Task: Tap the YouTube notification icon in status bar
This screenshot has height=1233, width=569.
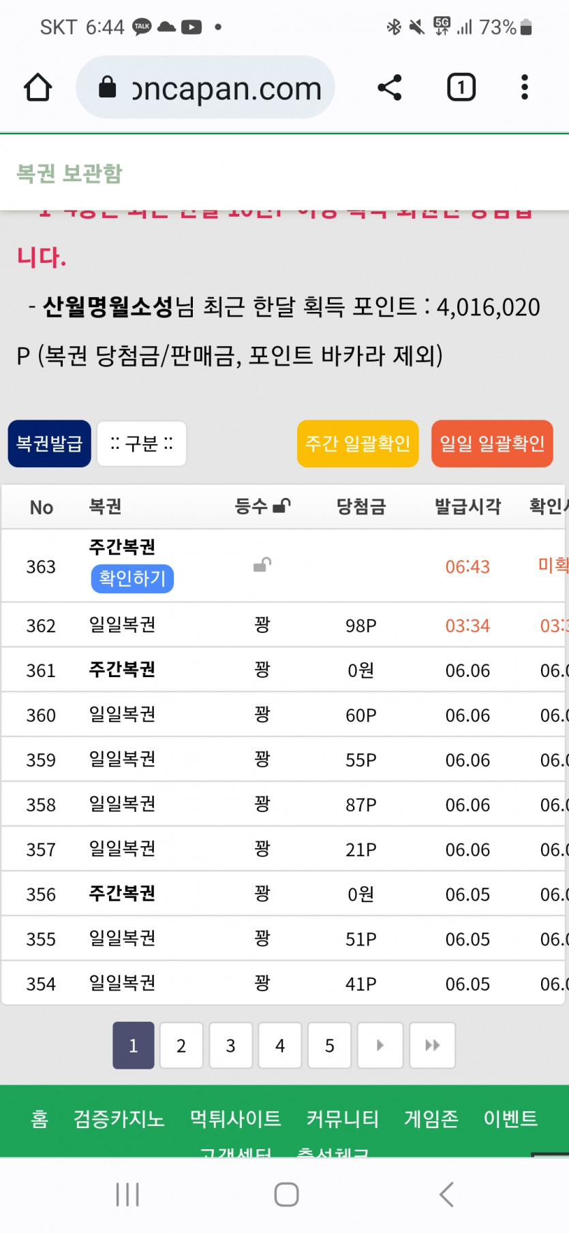Action: click(x=191, y=27)
